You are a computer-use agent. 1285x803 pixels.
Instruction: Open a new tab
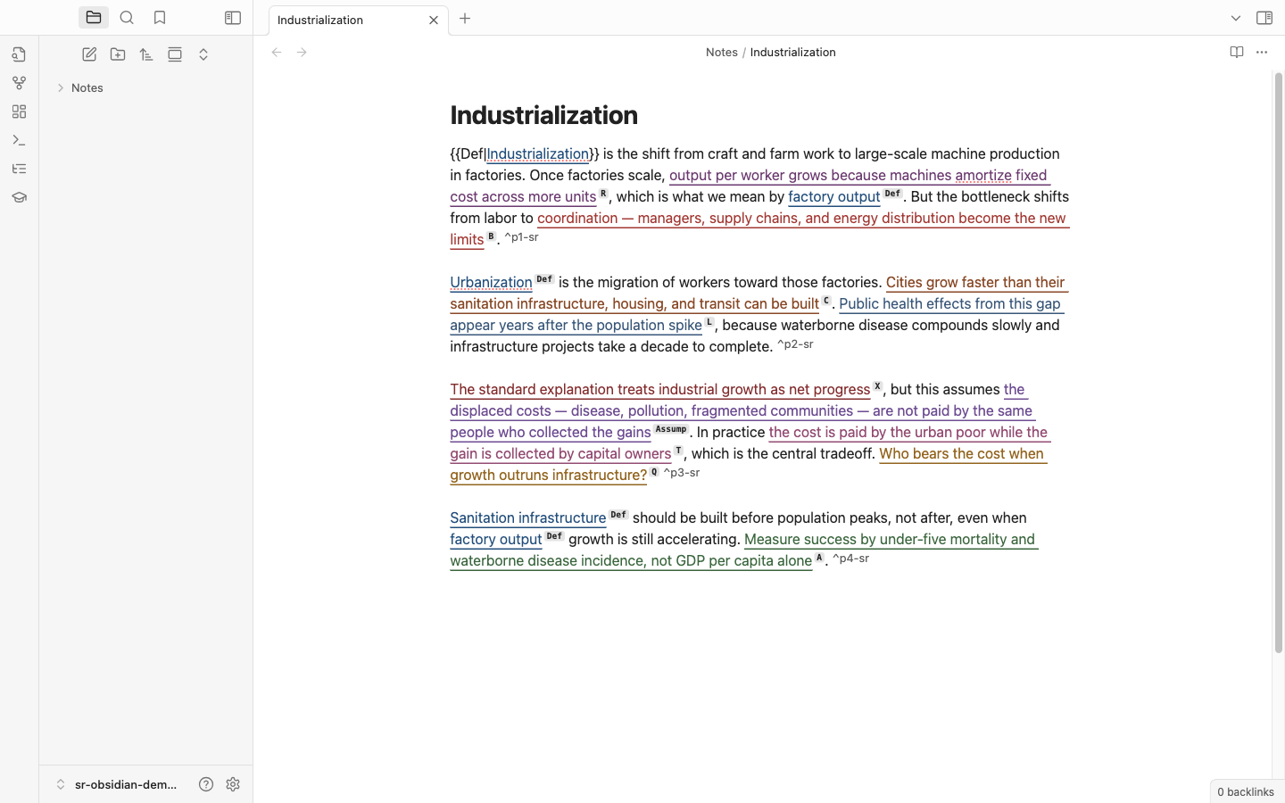pyautogui.click(x=465, y=19)
